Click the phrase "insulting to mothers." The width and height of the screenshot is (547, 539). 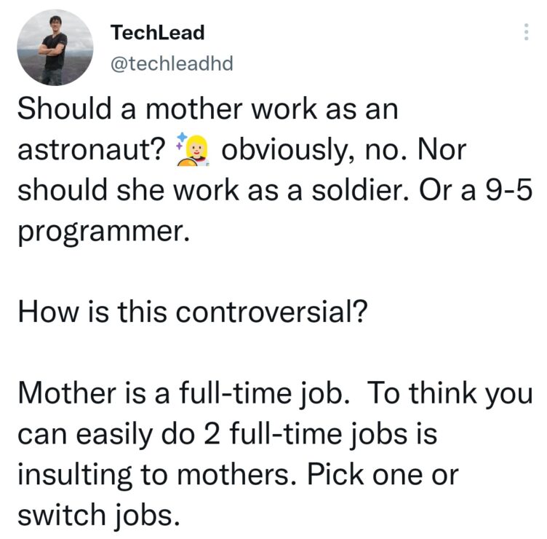coord(157,475)
